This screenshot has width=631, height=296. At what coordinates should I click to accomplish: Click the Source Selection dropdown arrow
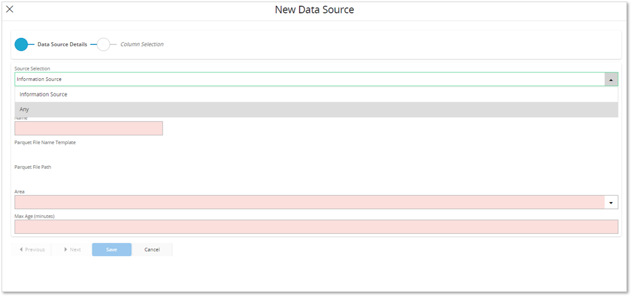point(611,79)
